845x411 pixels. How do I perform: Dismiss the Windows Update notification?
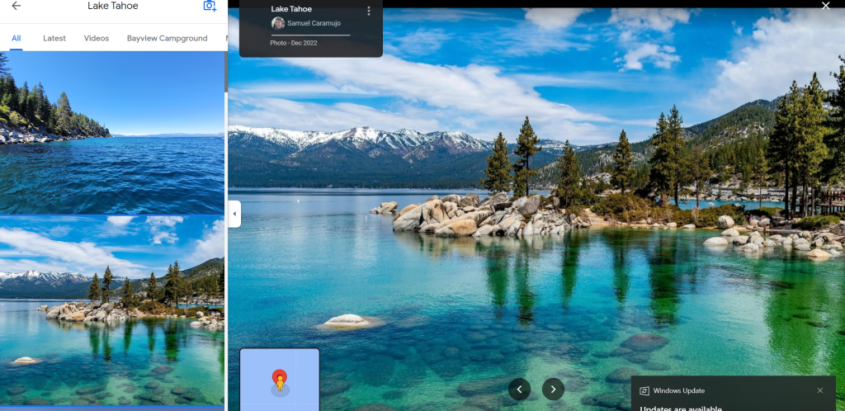[819, 390]
